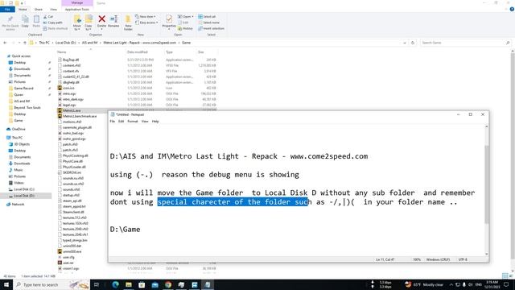This screenshot has width=515, height=290.
Task: Sort files by the Name column header
Action: (x=62, y=52)
